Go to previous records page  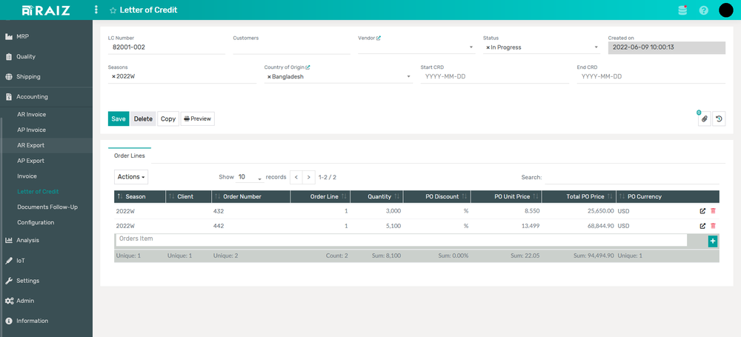296,177
